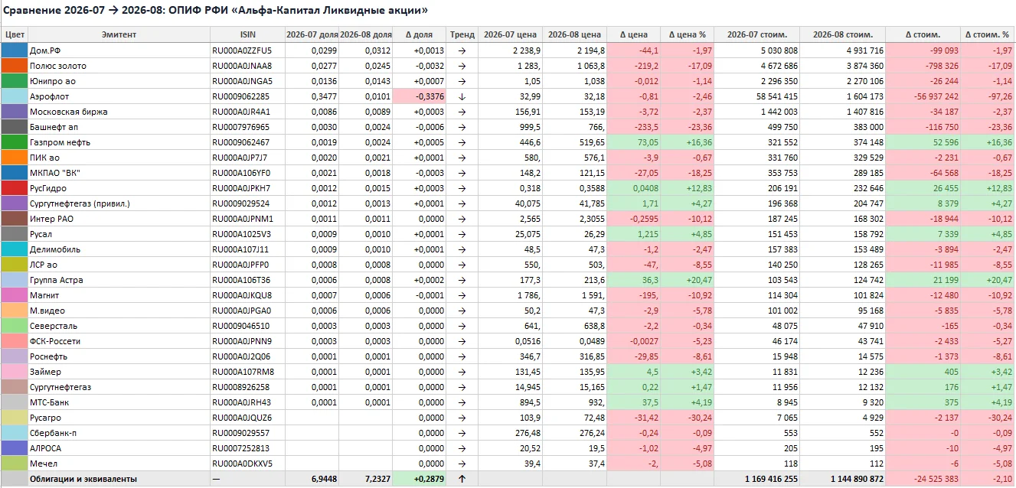Screen dimensions: 1016x488
Task: Select the Цвет column header
Action: (x=14, y=34)
